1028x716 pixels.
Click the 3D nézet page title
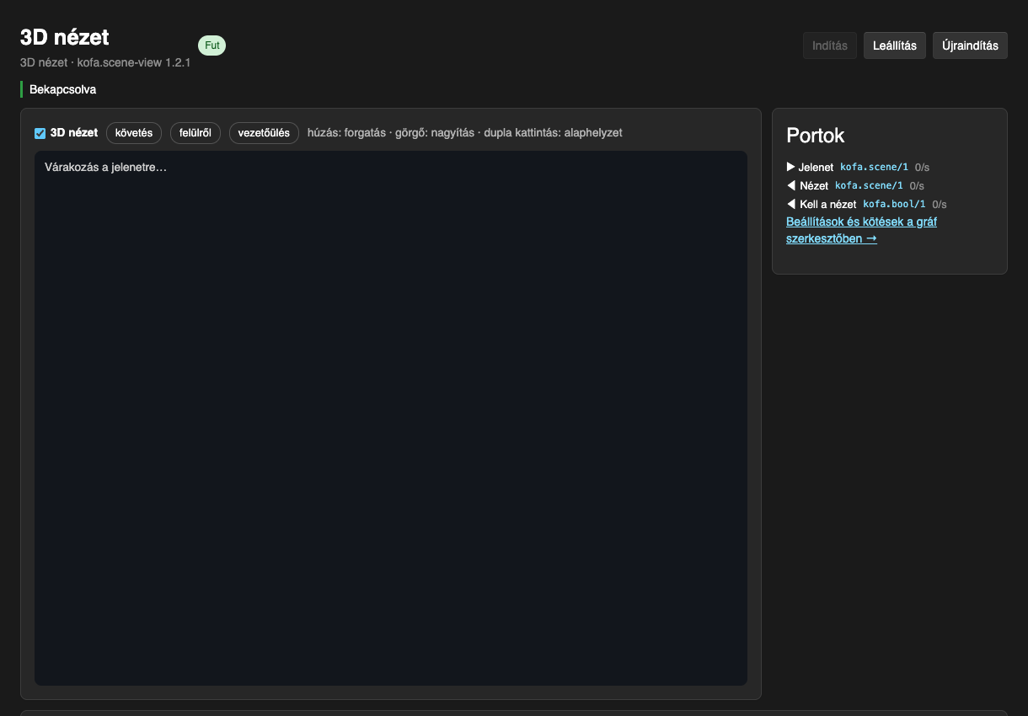[65, 37]
